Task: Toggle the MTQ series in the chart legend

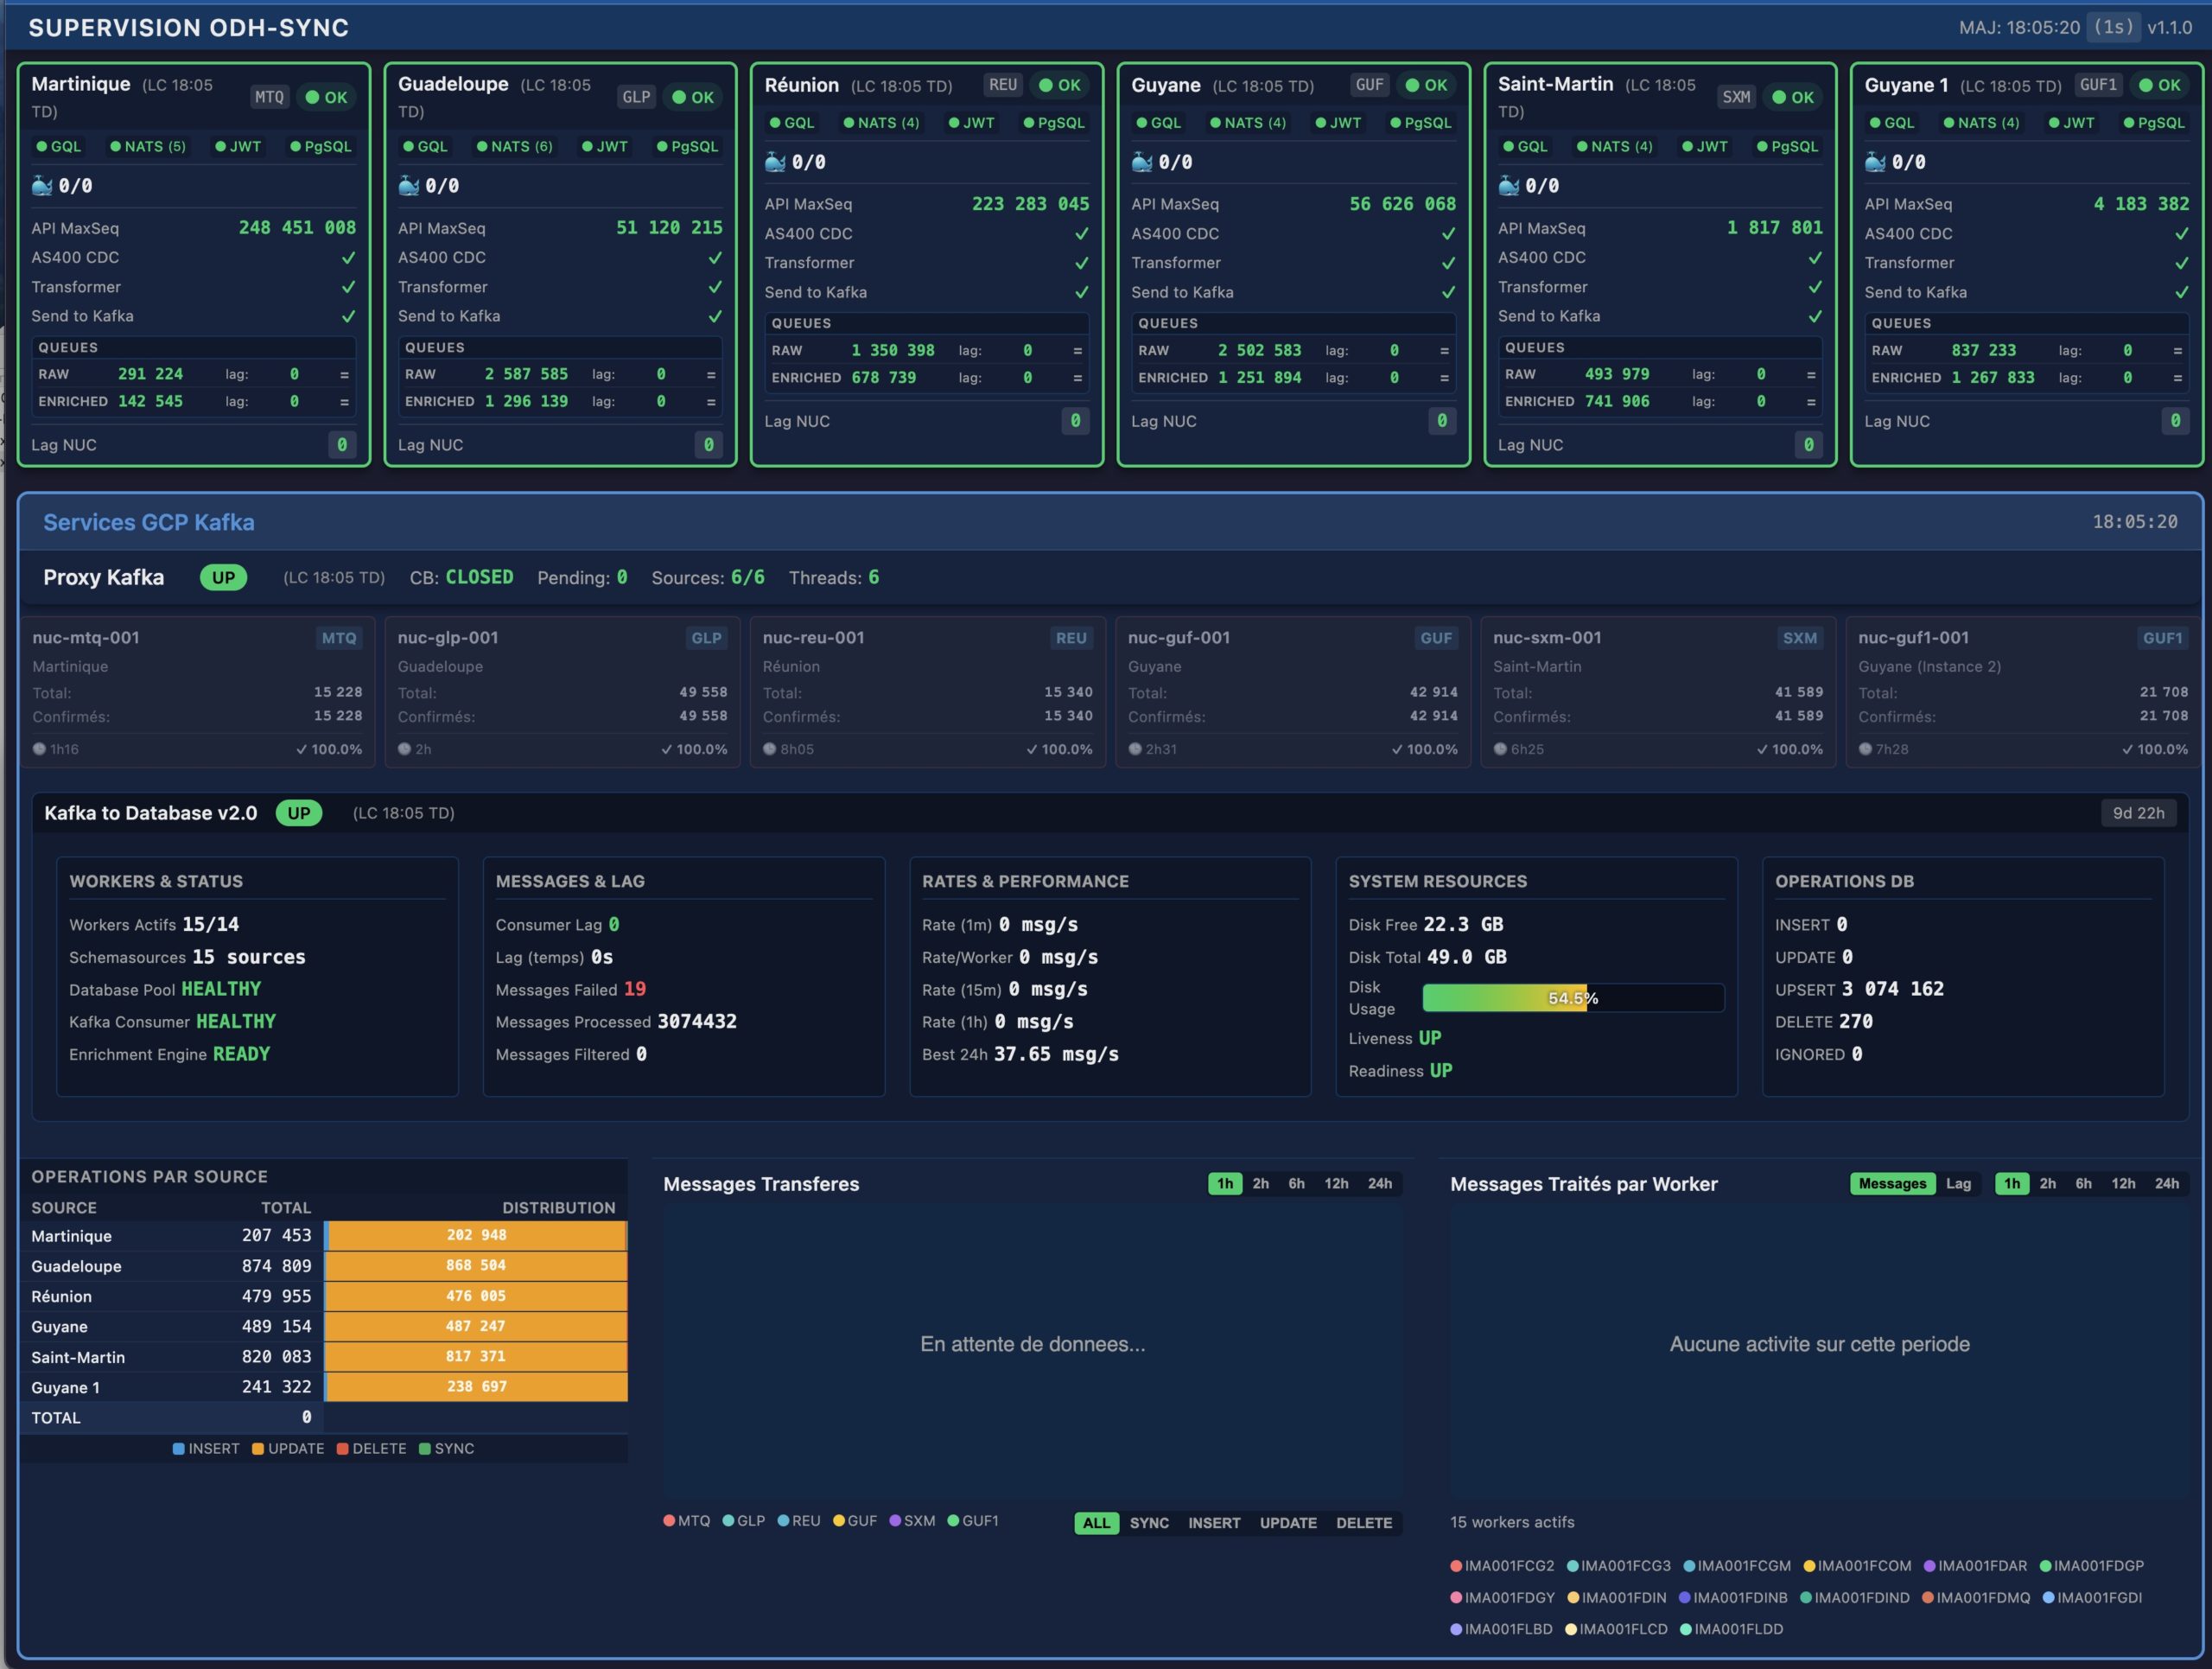Action: (x=687, y=1521)
